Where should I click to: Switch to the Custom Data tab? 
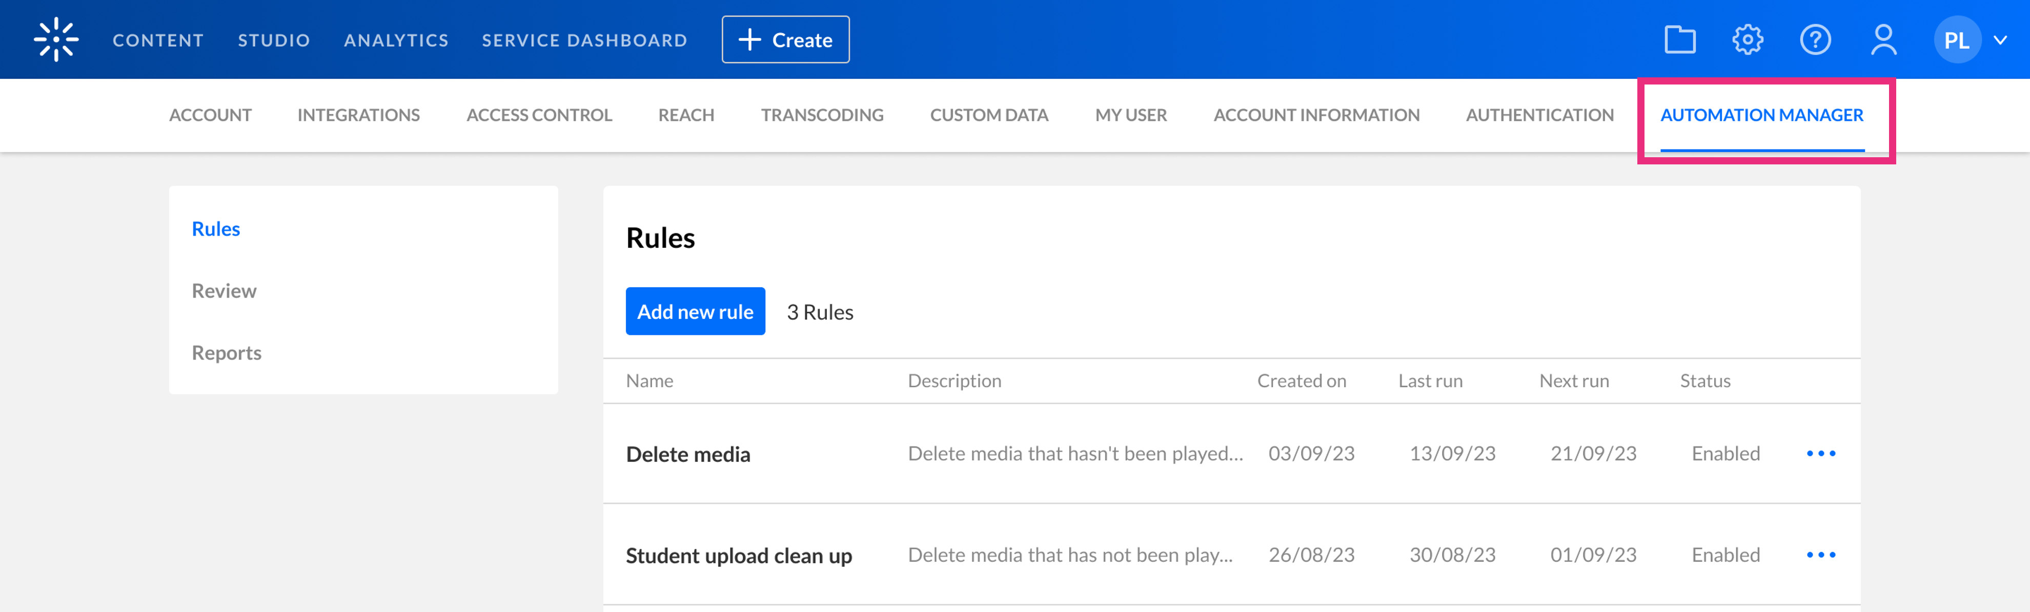tap(989, 115)
